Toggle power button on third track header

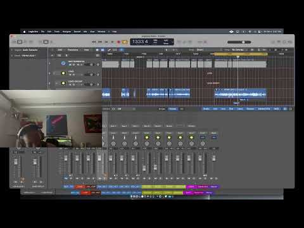(56, 83)
